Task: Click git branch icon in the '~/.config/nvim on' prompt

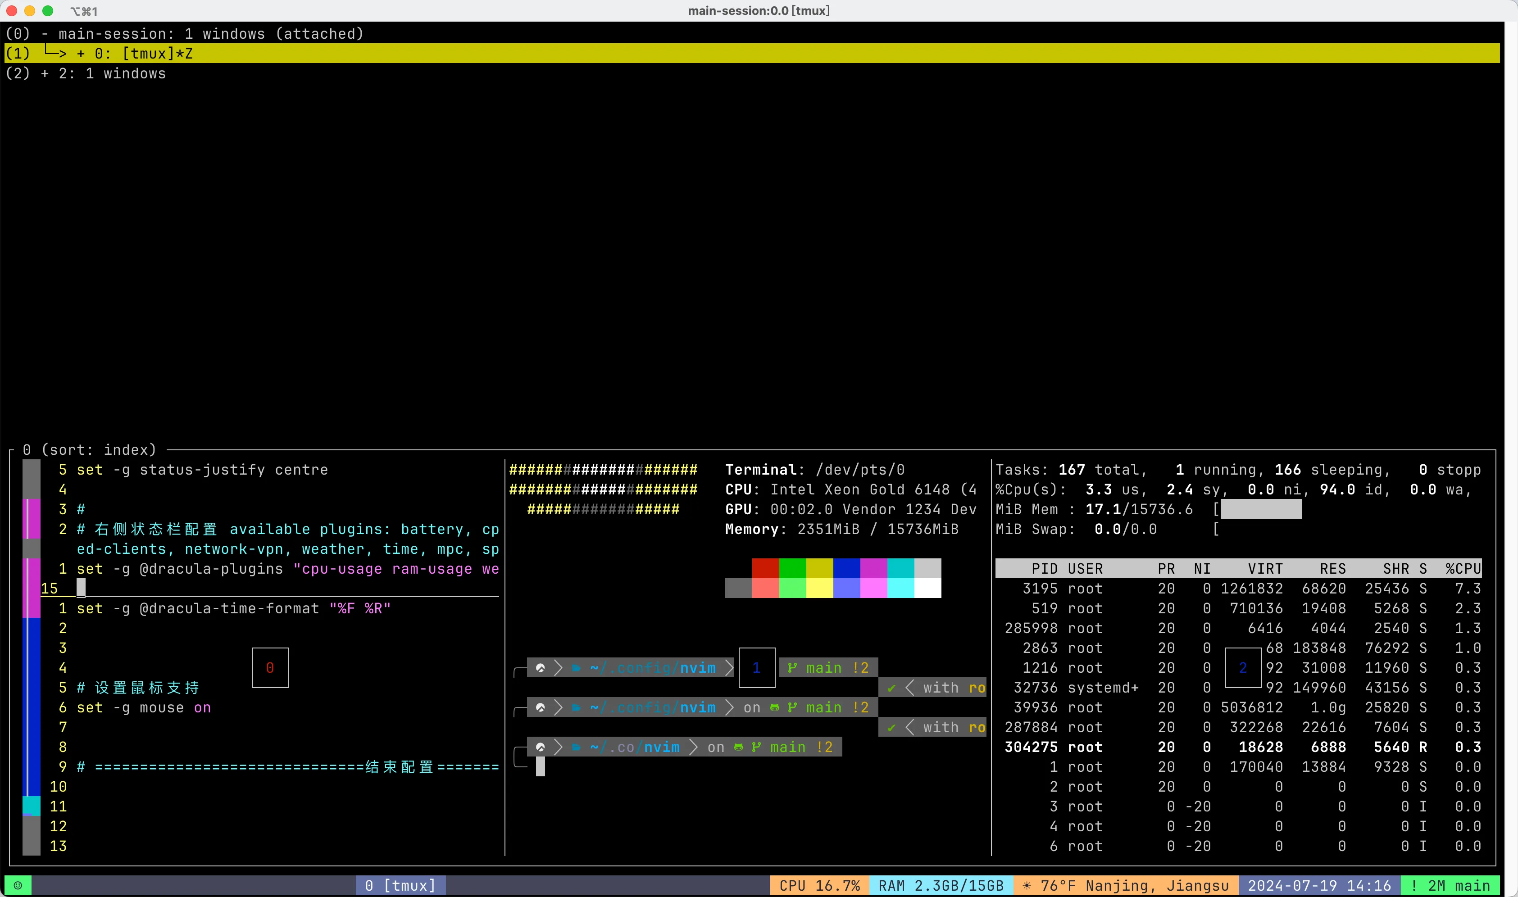Action: coord(792,707)
